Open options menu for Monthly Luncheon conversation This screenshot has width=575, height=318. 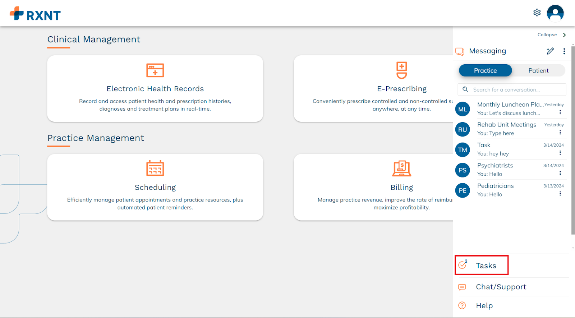560,112
